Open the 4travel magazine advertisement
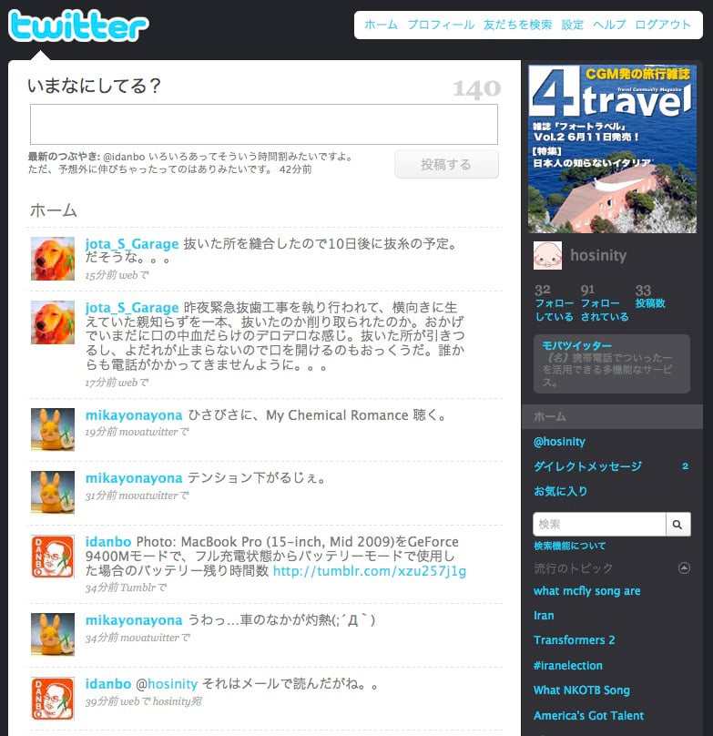713x736 pixels. tap(612, 148)
